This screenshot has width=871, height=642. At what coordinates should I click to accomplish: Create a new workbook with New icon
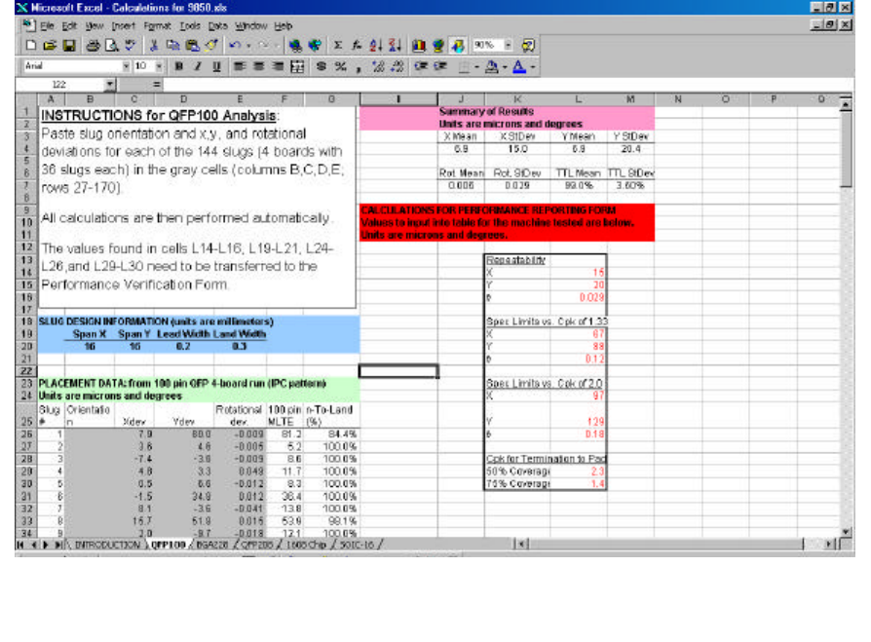tap(31, 46)
